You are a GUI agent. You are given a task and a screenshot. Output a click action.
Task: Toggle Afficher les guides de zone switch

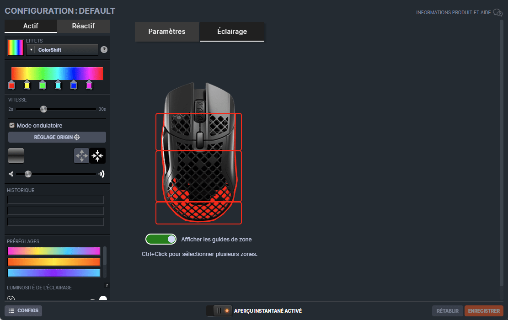pos(161,239)
